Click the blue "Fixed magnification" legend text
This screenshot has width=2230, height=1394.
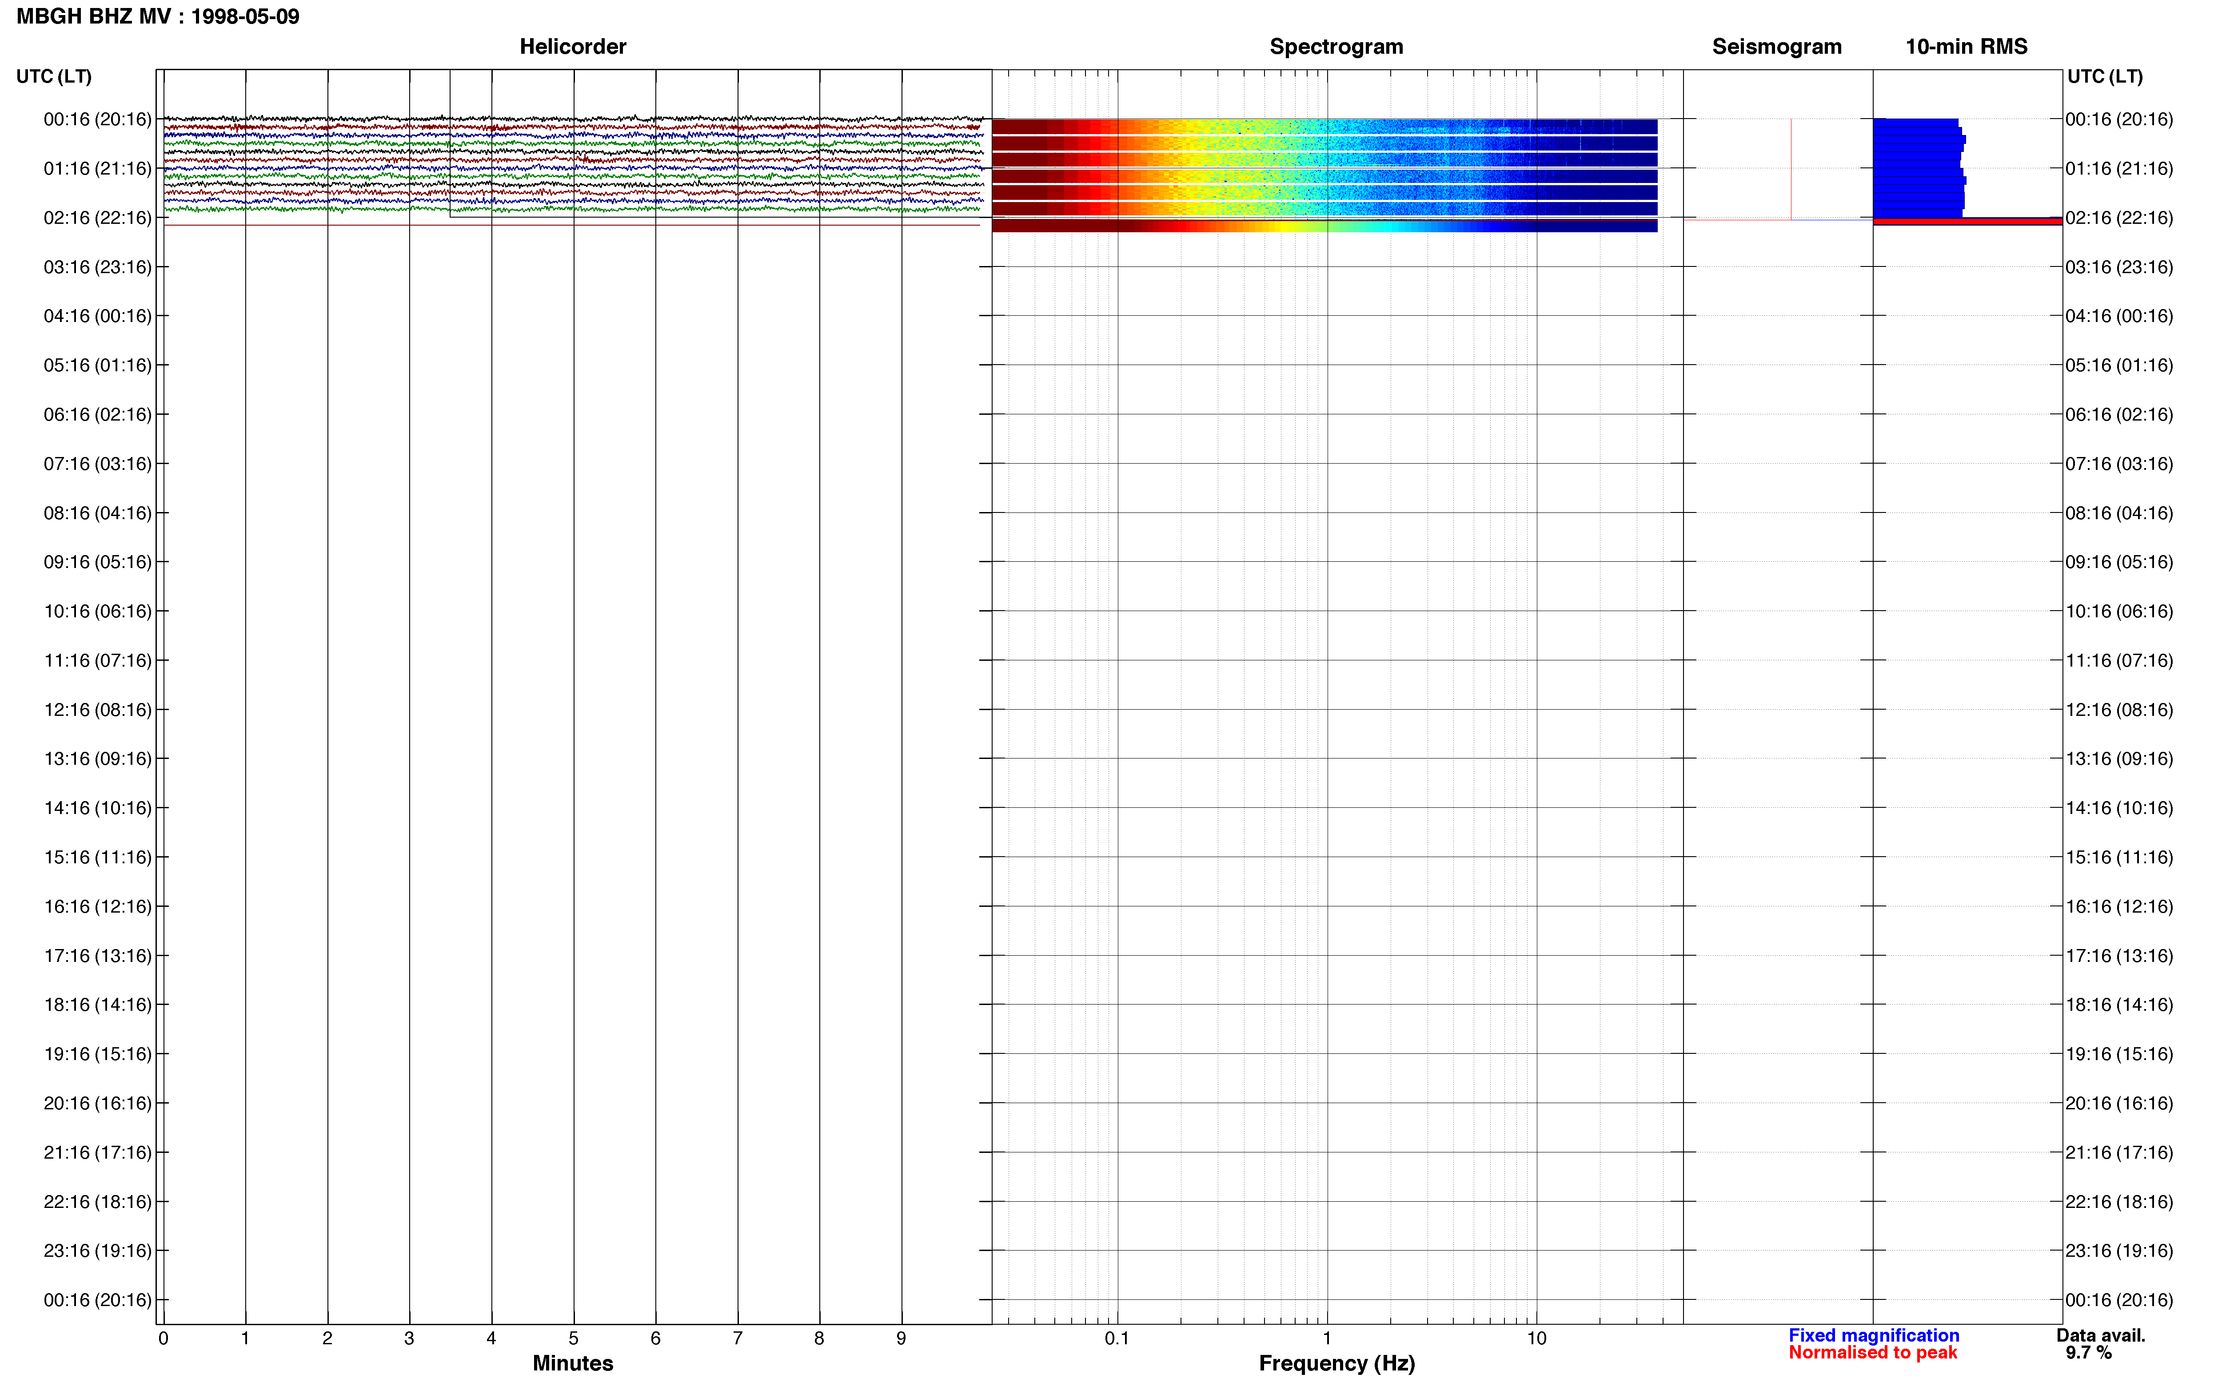click(1873, 1335)
